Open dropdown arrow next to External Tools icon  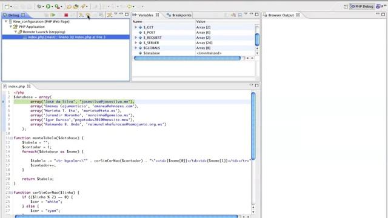[x=61, y=7]
